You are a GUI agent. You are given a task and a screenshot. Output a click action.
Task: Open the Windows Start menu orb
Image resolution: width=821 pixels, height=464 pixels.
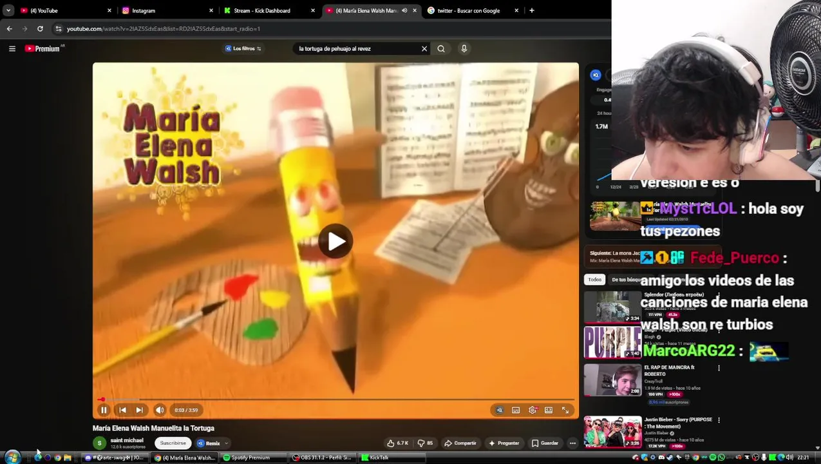pyautogui.click(x=12, y=458)
